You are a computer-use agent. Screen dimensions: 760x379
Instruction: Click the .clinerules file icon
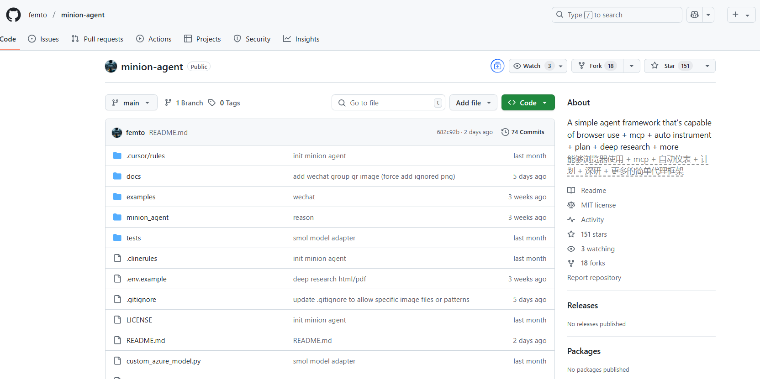click(117, 258)
